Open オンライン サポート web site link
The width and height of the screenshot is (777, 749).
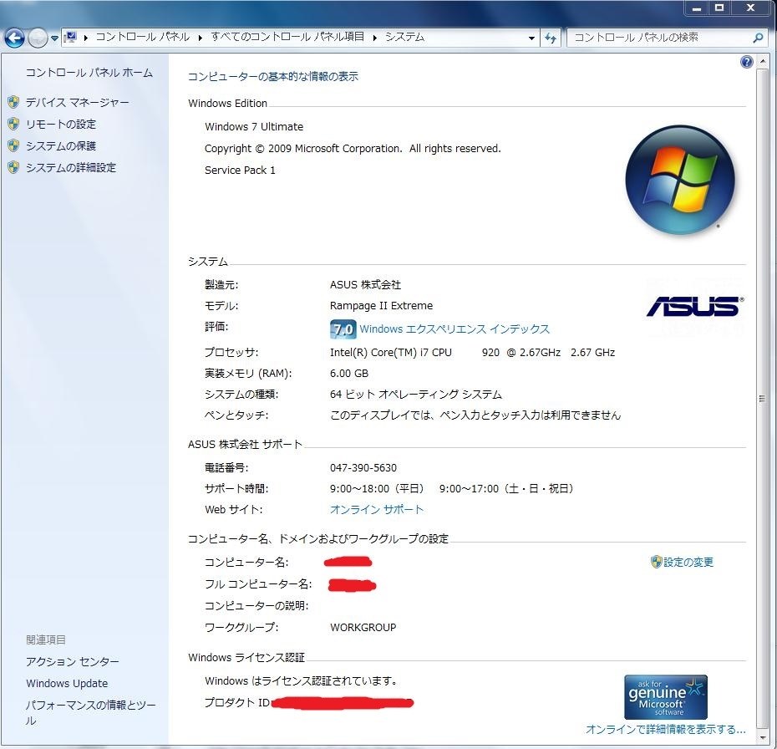[x=377, y=510]
